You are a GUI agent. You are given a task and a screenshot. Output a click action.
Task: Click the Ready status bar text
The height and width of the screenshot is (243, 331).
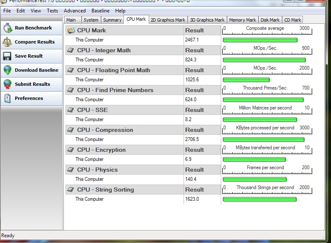coord(8,236)
